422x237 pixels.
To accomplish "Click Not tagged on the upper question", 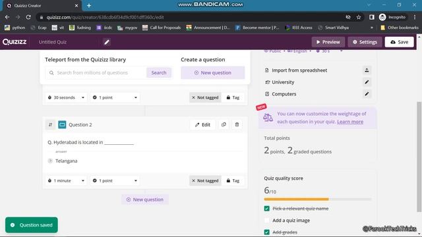I will coord(205,97).
